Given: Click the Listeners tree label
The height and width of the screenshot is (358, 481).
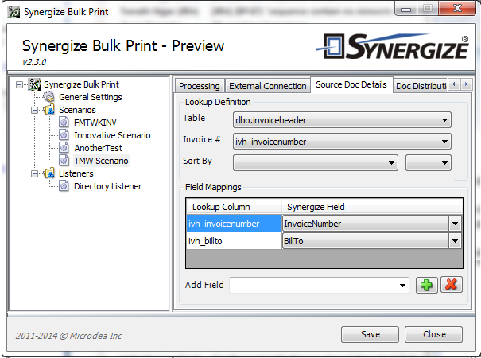Looking at the screenshot, I should point(76,173).
